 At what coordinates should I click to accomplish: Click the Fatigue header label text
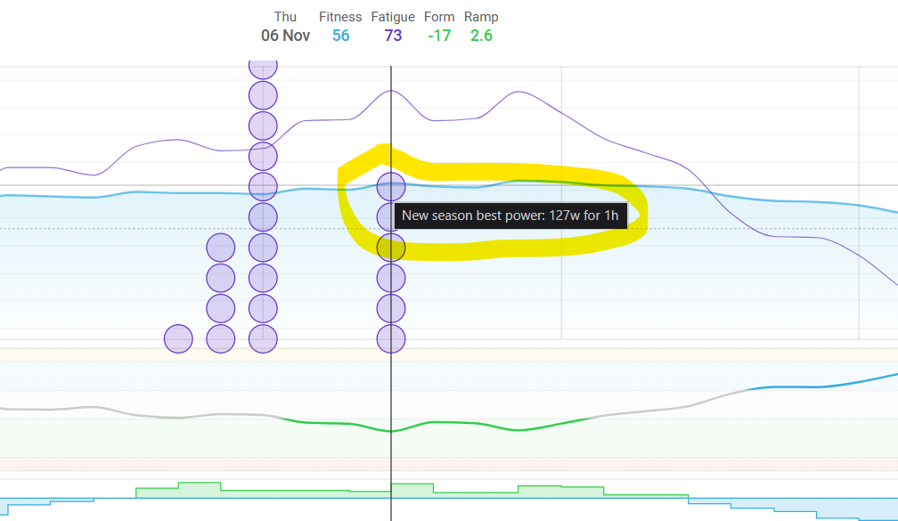pos(394,17)
